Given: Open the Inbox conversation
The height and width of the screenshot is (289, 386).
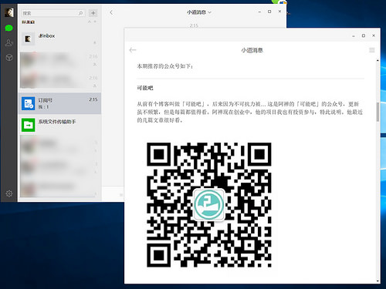Looking at the screenshot, I should click(59, 39).
